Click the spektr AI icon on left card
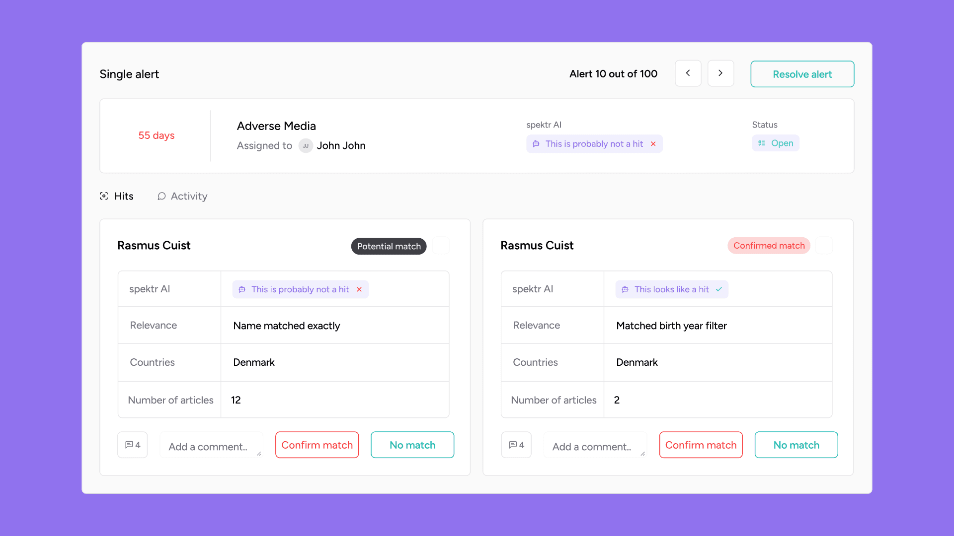 243,289
